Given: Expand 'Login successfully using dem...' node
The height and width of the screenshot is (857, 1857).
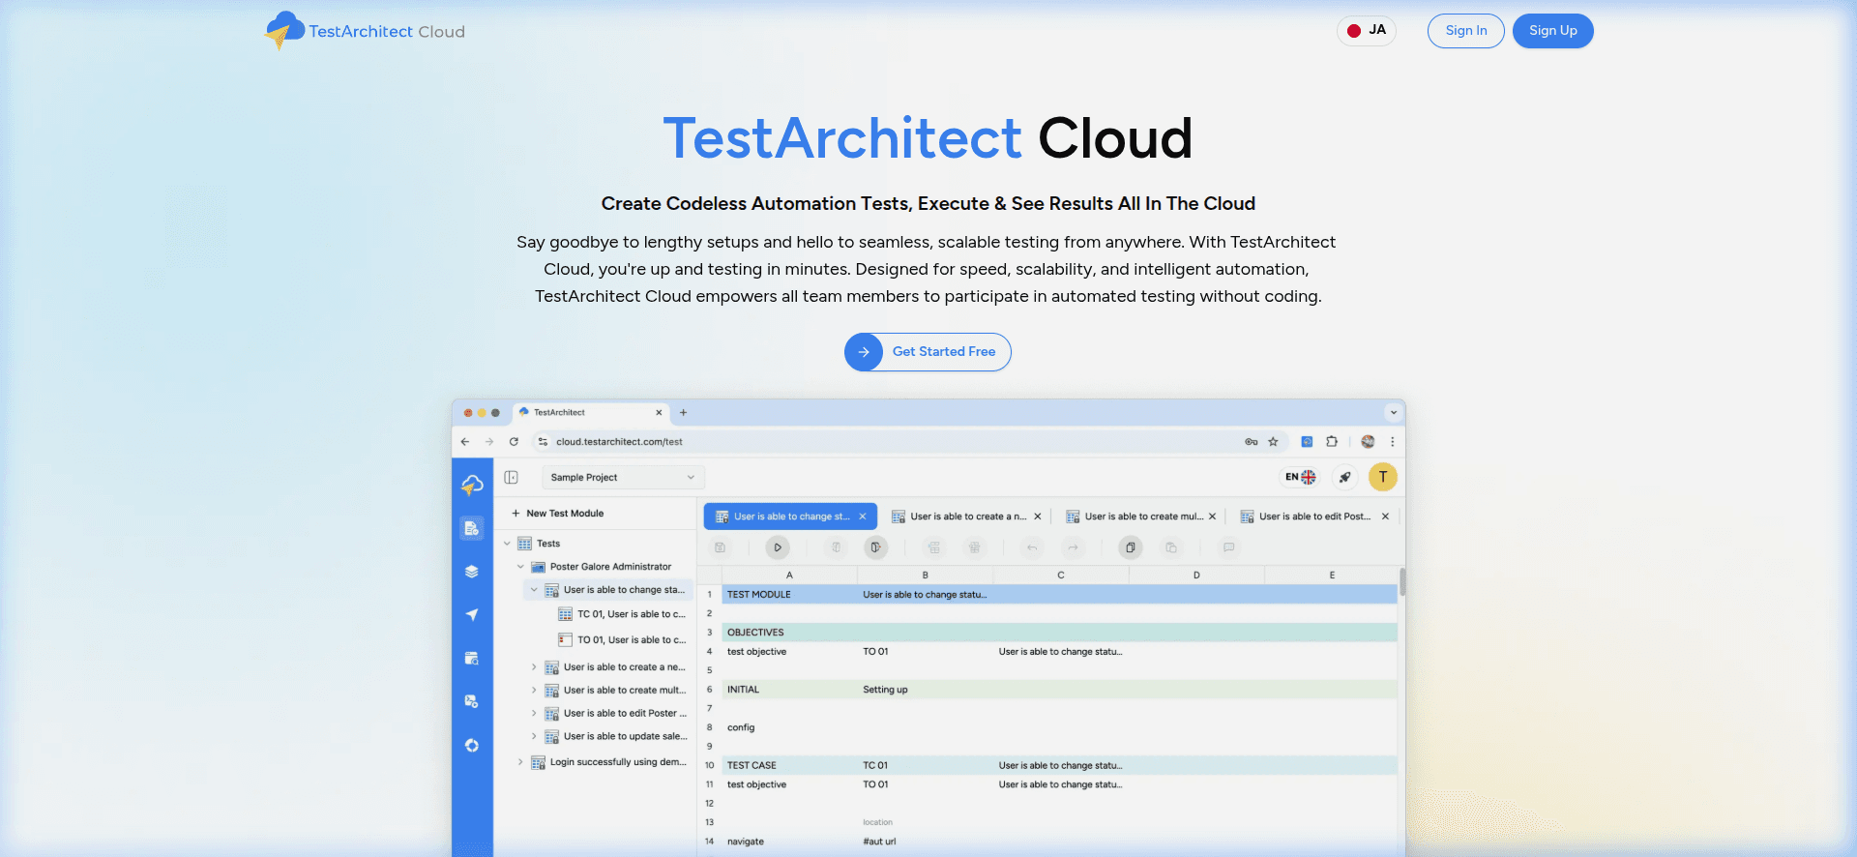Looking at the screenshot, I should coord(520,762).
